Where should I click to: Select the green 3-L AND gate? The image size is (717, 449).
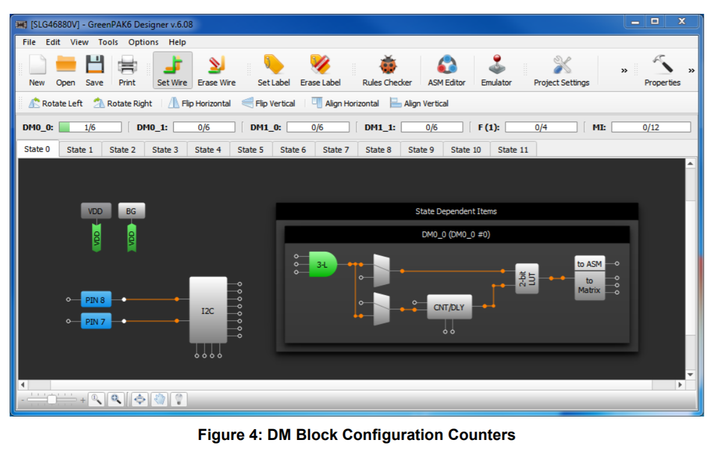[323, 264]
